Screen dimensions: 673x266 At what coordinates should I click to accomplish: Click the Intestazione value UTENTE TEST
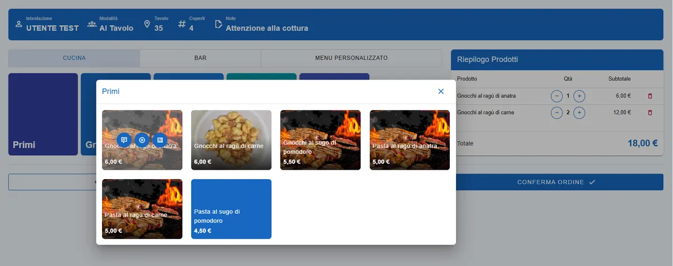(x=53, y=28)
